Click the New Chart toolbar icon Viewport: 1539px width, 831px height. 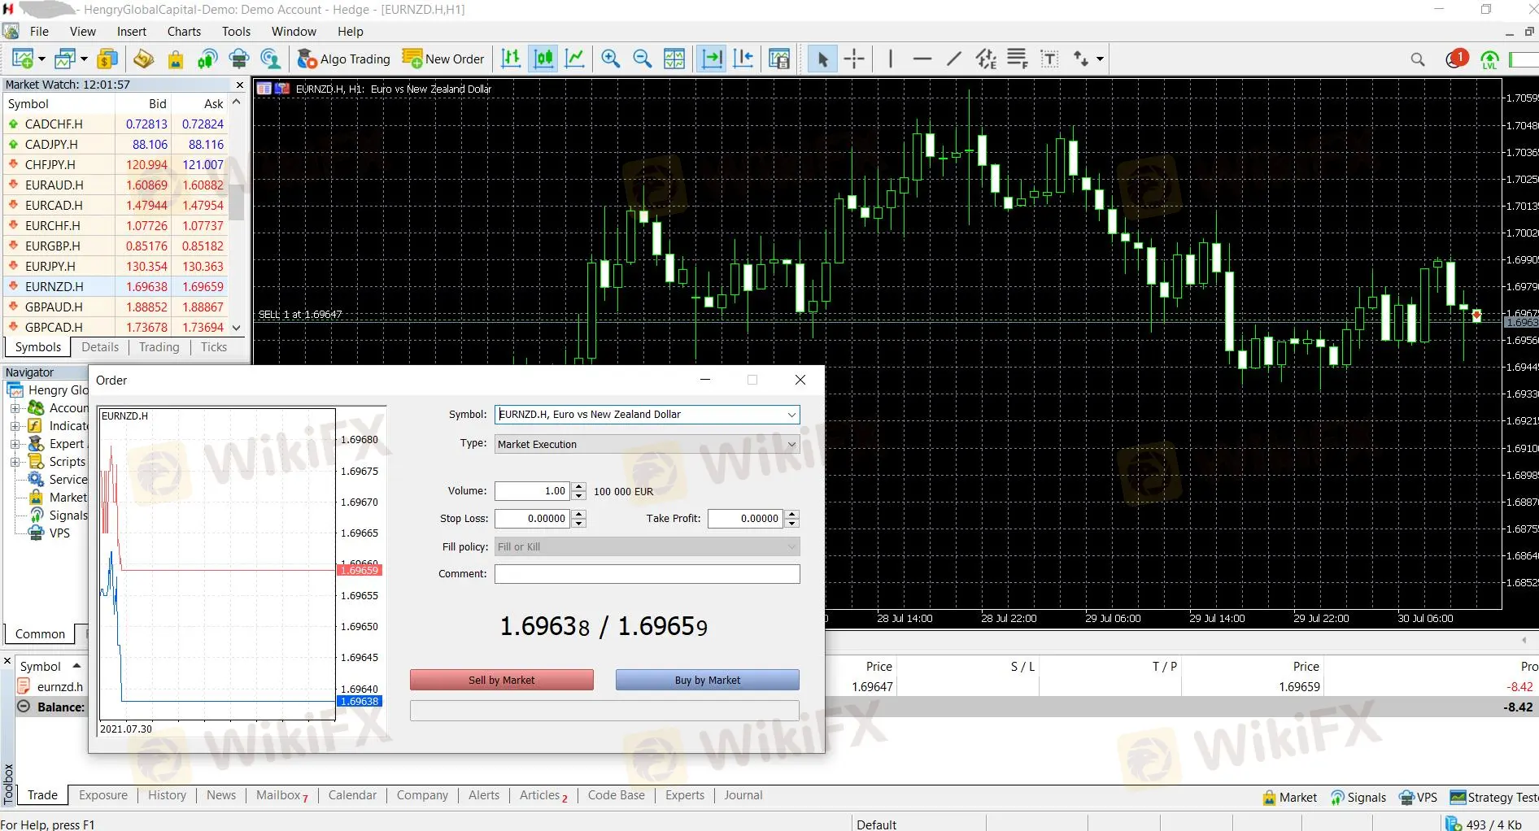click(x=23, y=59)
